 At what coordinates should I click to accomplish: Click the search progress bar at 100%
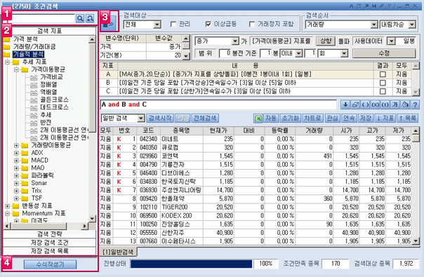tap(191, 264)
